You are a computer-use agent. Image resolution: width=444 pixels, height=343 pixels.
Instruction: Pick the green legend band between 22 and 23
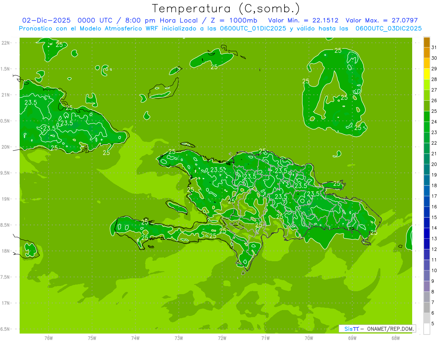(427, 138)
